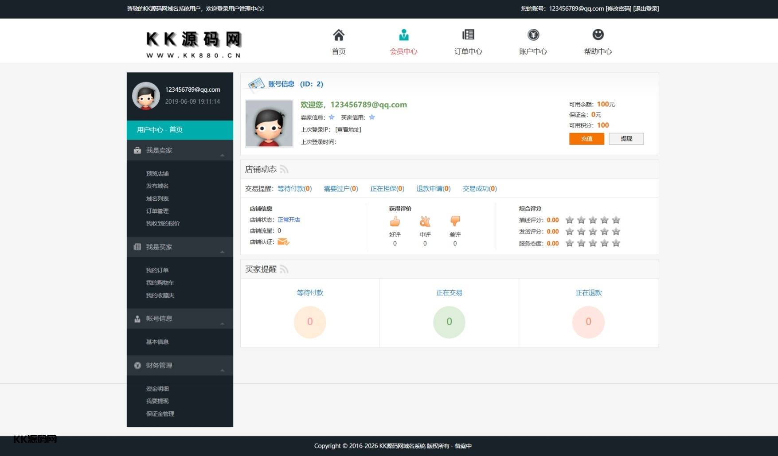This screenshot has width=778, height=456.
Task: Open 交易成功(0) link
Action: point(480,189)
